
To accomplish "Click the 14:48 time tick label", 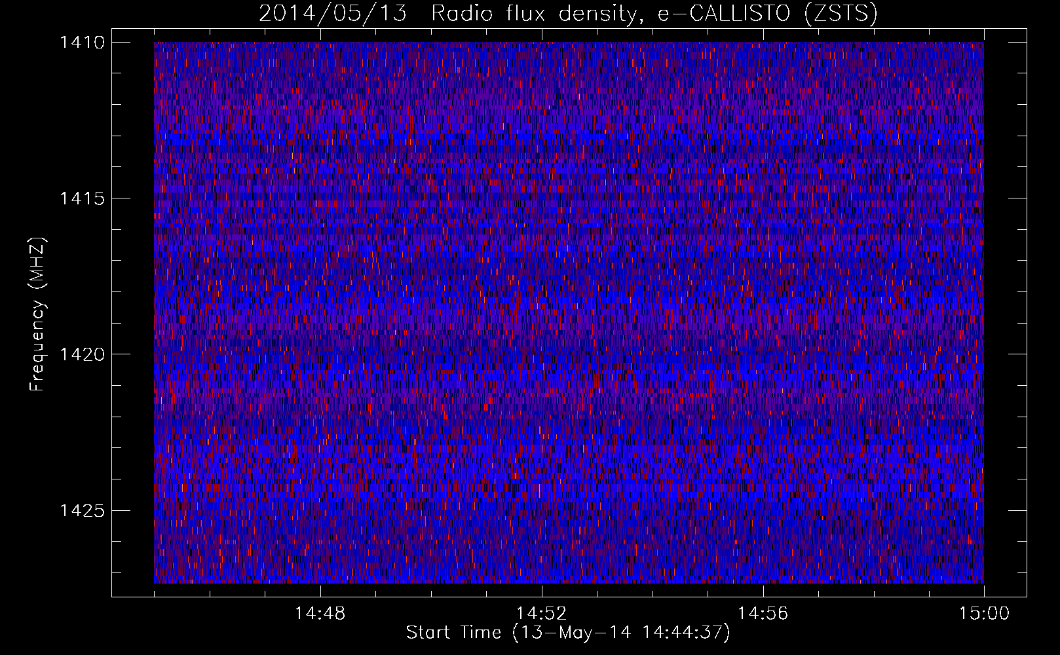I will coord(320,614).
